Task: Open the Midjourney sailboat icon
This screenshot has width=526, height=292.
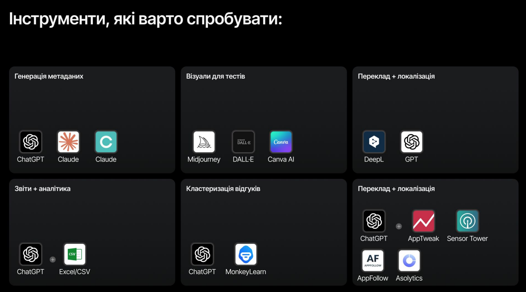Action: (204, 142)
